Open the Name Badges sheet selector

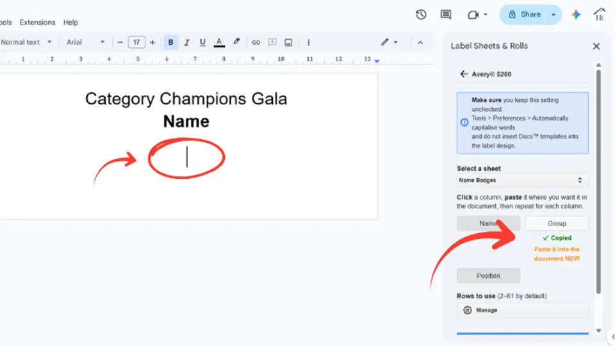tap(523, 180)
